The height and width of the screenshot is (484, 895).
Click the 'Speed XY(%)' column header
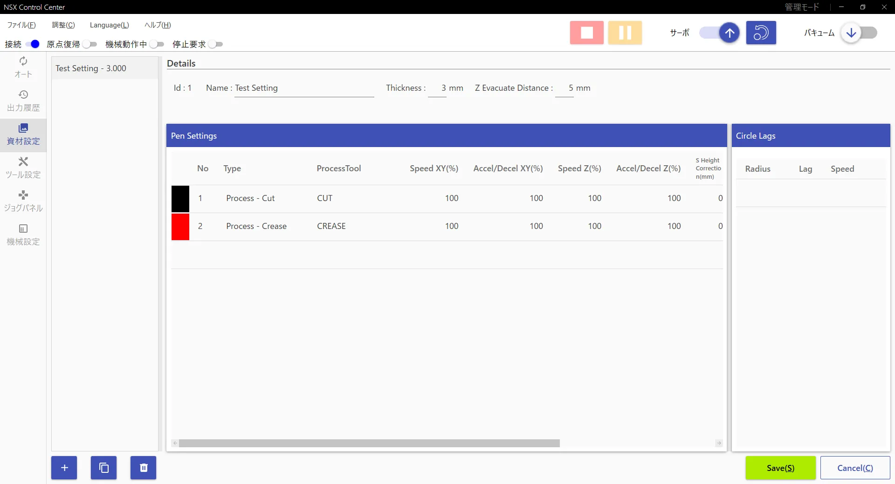click(x=434, y=168)
